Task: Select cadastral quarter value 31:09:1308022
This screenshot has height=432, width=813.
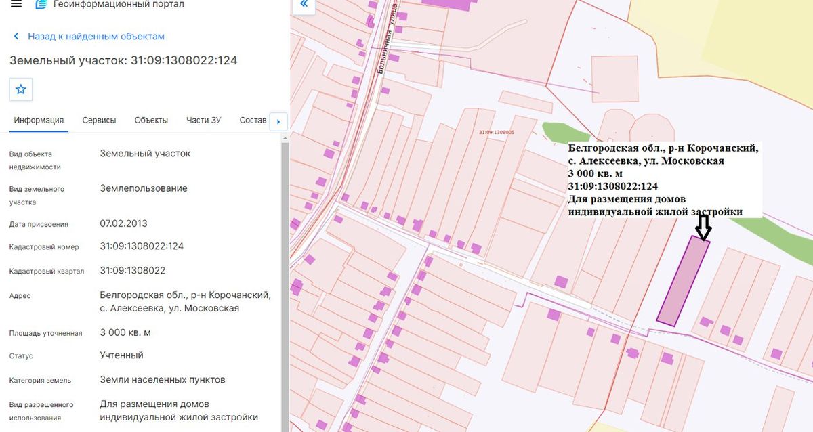Action: tap(133, 270)
